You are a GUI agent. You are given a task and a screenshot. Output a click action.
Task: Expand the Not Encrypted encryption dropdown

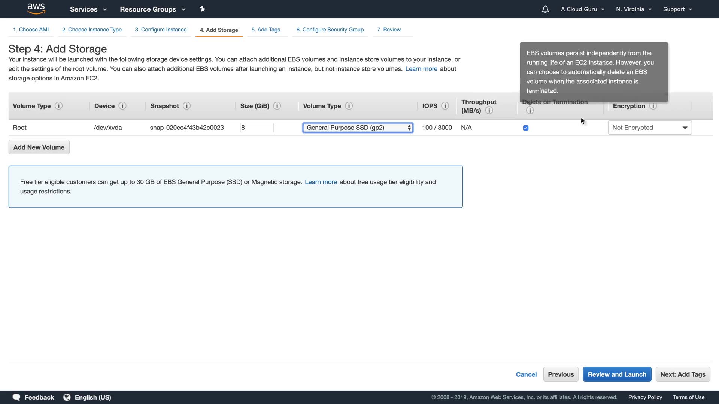tap(650, 128)
